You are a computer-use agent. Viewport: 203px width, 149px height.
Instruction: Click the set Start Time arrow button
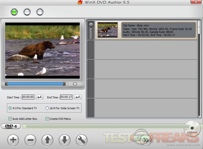click(x=39, y=97)
